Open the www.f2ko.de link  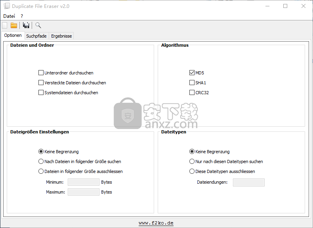pos(156,223)
